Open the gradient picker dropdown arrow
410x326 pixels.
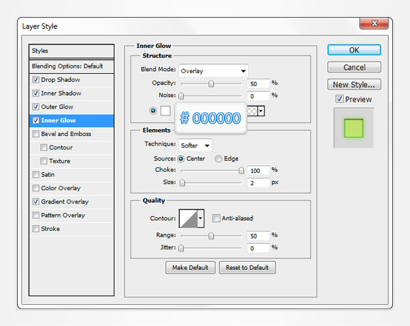[x=260, y=111]
